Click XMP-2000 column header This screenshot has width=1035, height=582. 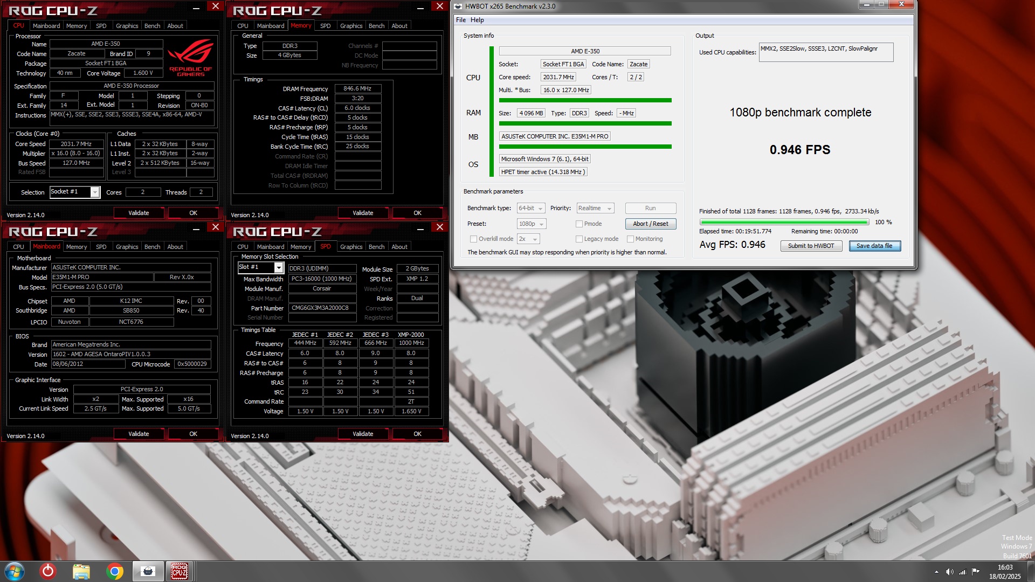pyautogui.click(x=411, y=335)
